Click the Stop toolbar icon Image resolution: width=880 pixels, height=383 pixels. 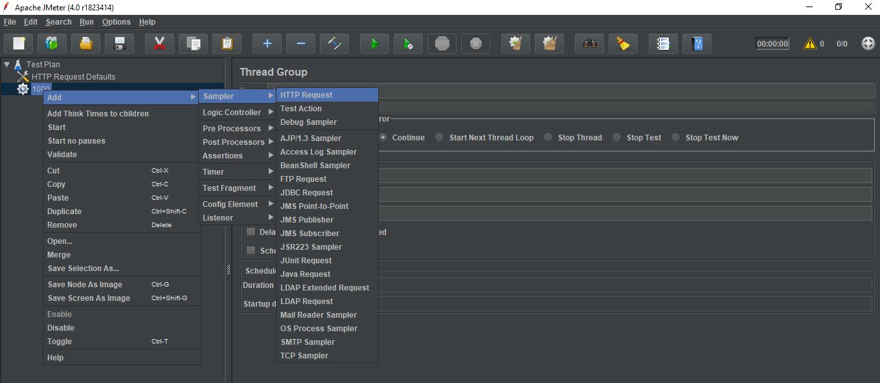(x=442, y=44)
